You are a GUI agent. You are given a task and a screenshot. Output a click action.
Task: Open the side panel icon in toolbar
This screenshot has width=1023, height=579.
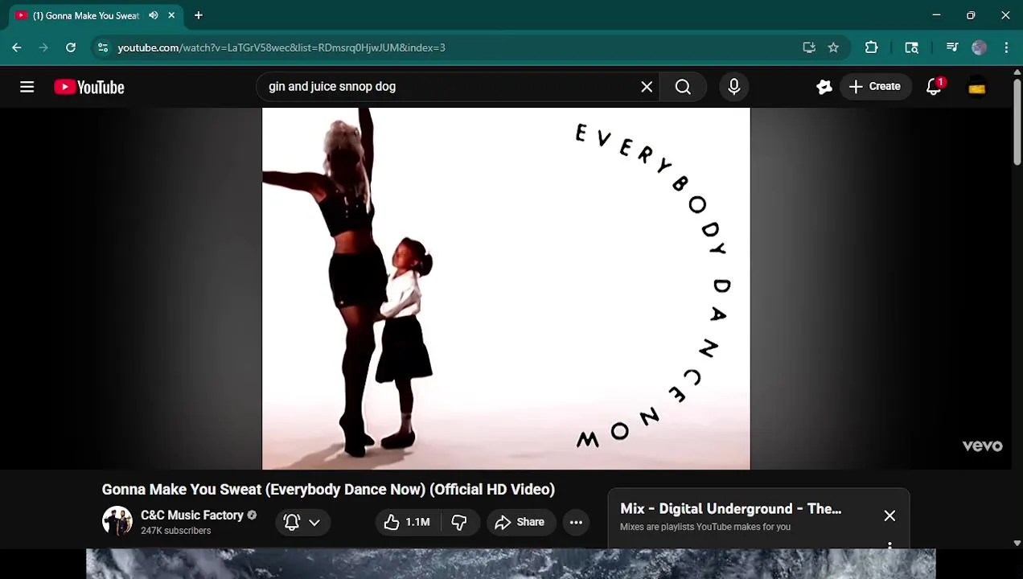[911, 47]
